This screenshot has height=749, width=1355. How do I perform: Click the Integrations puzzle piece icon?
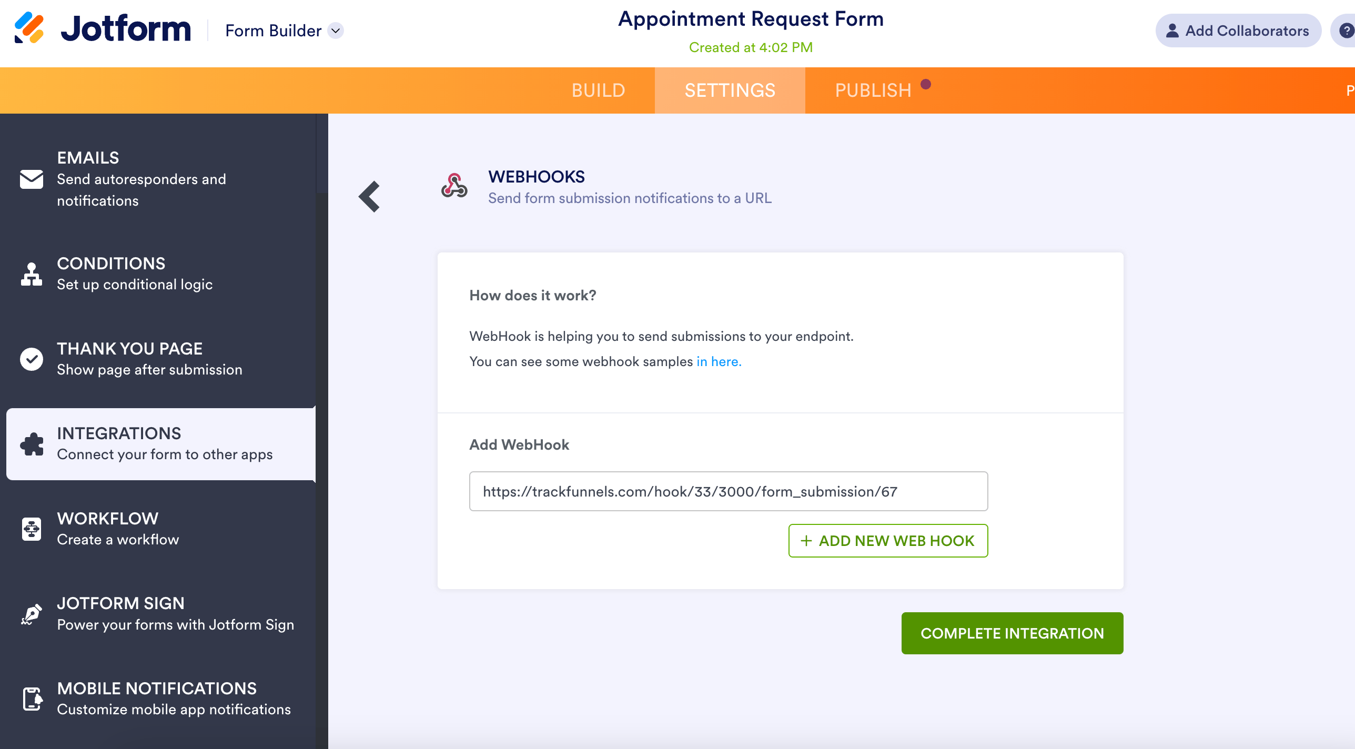(x=32, y=444)
